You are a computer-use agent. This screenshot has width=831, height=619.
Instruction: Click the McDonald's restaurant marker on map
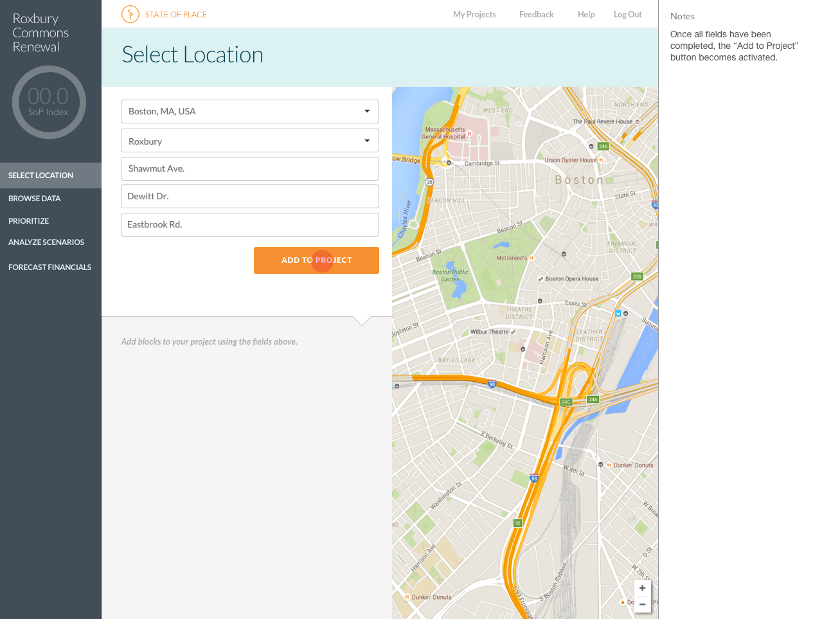coord(532,258)
